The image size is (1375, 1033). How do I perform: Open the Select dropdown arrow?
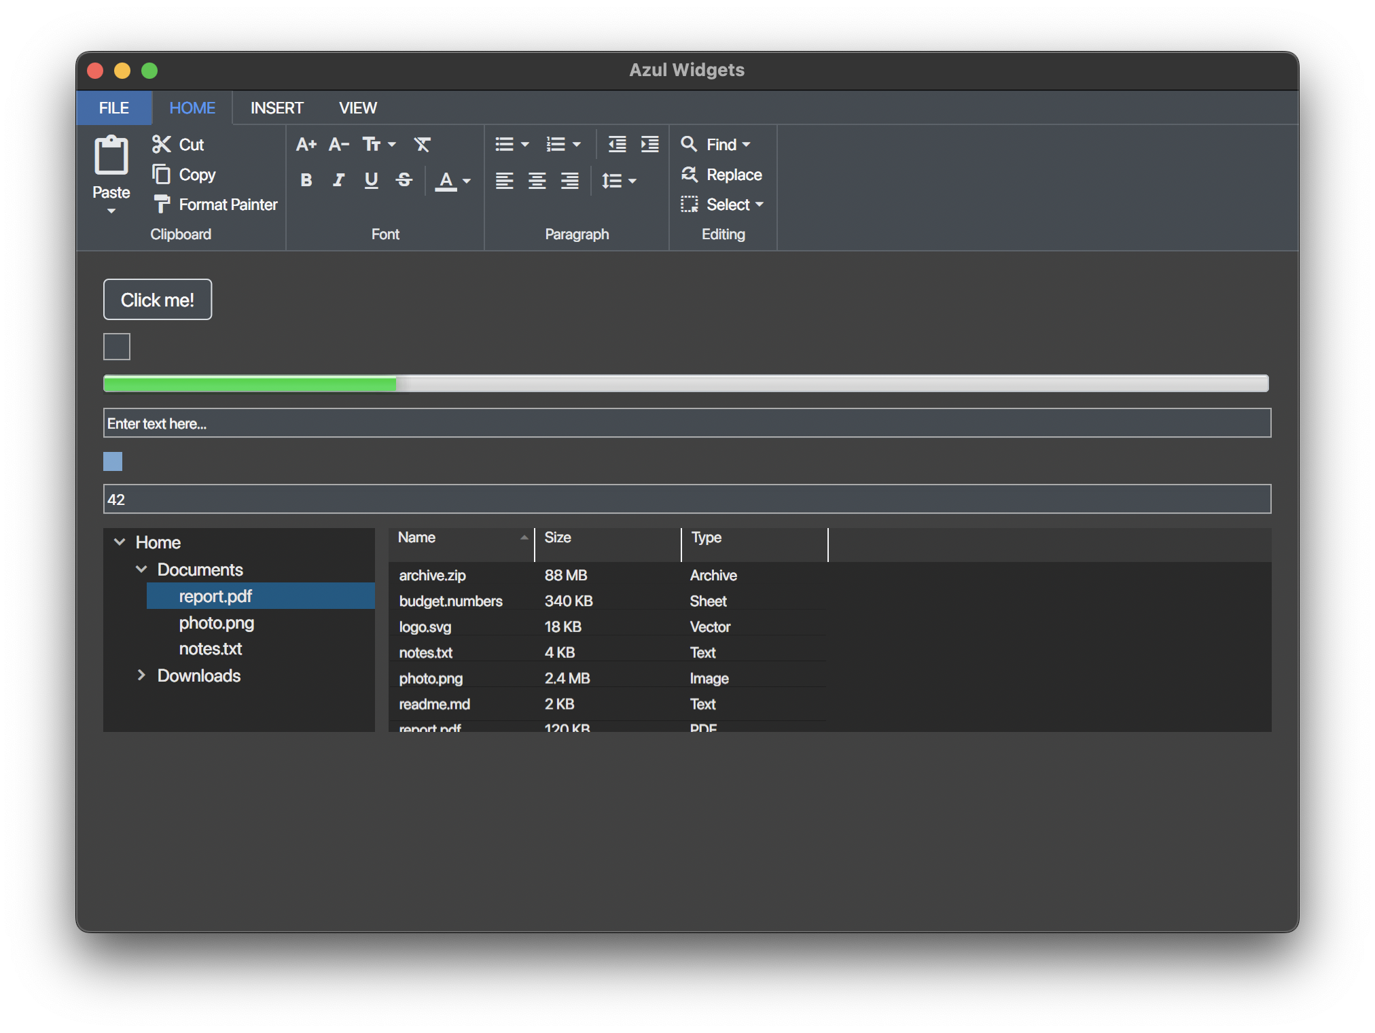[x=760, y=204]
